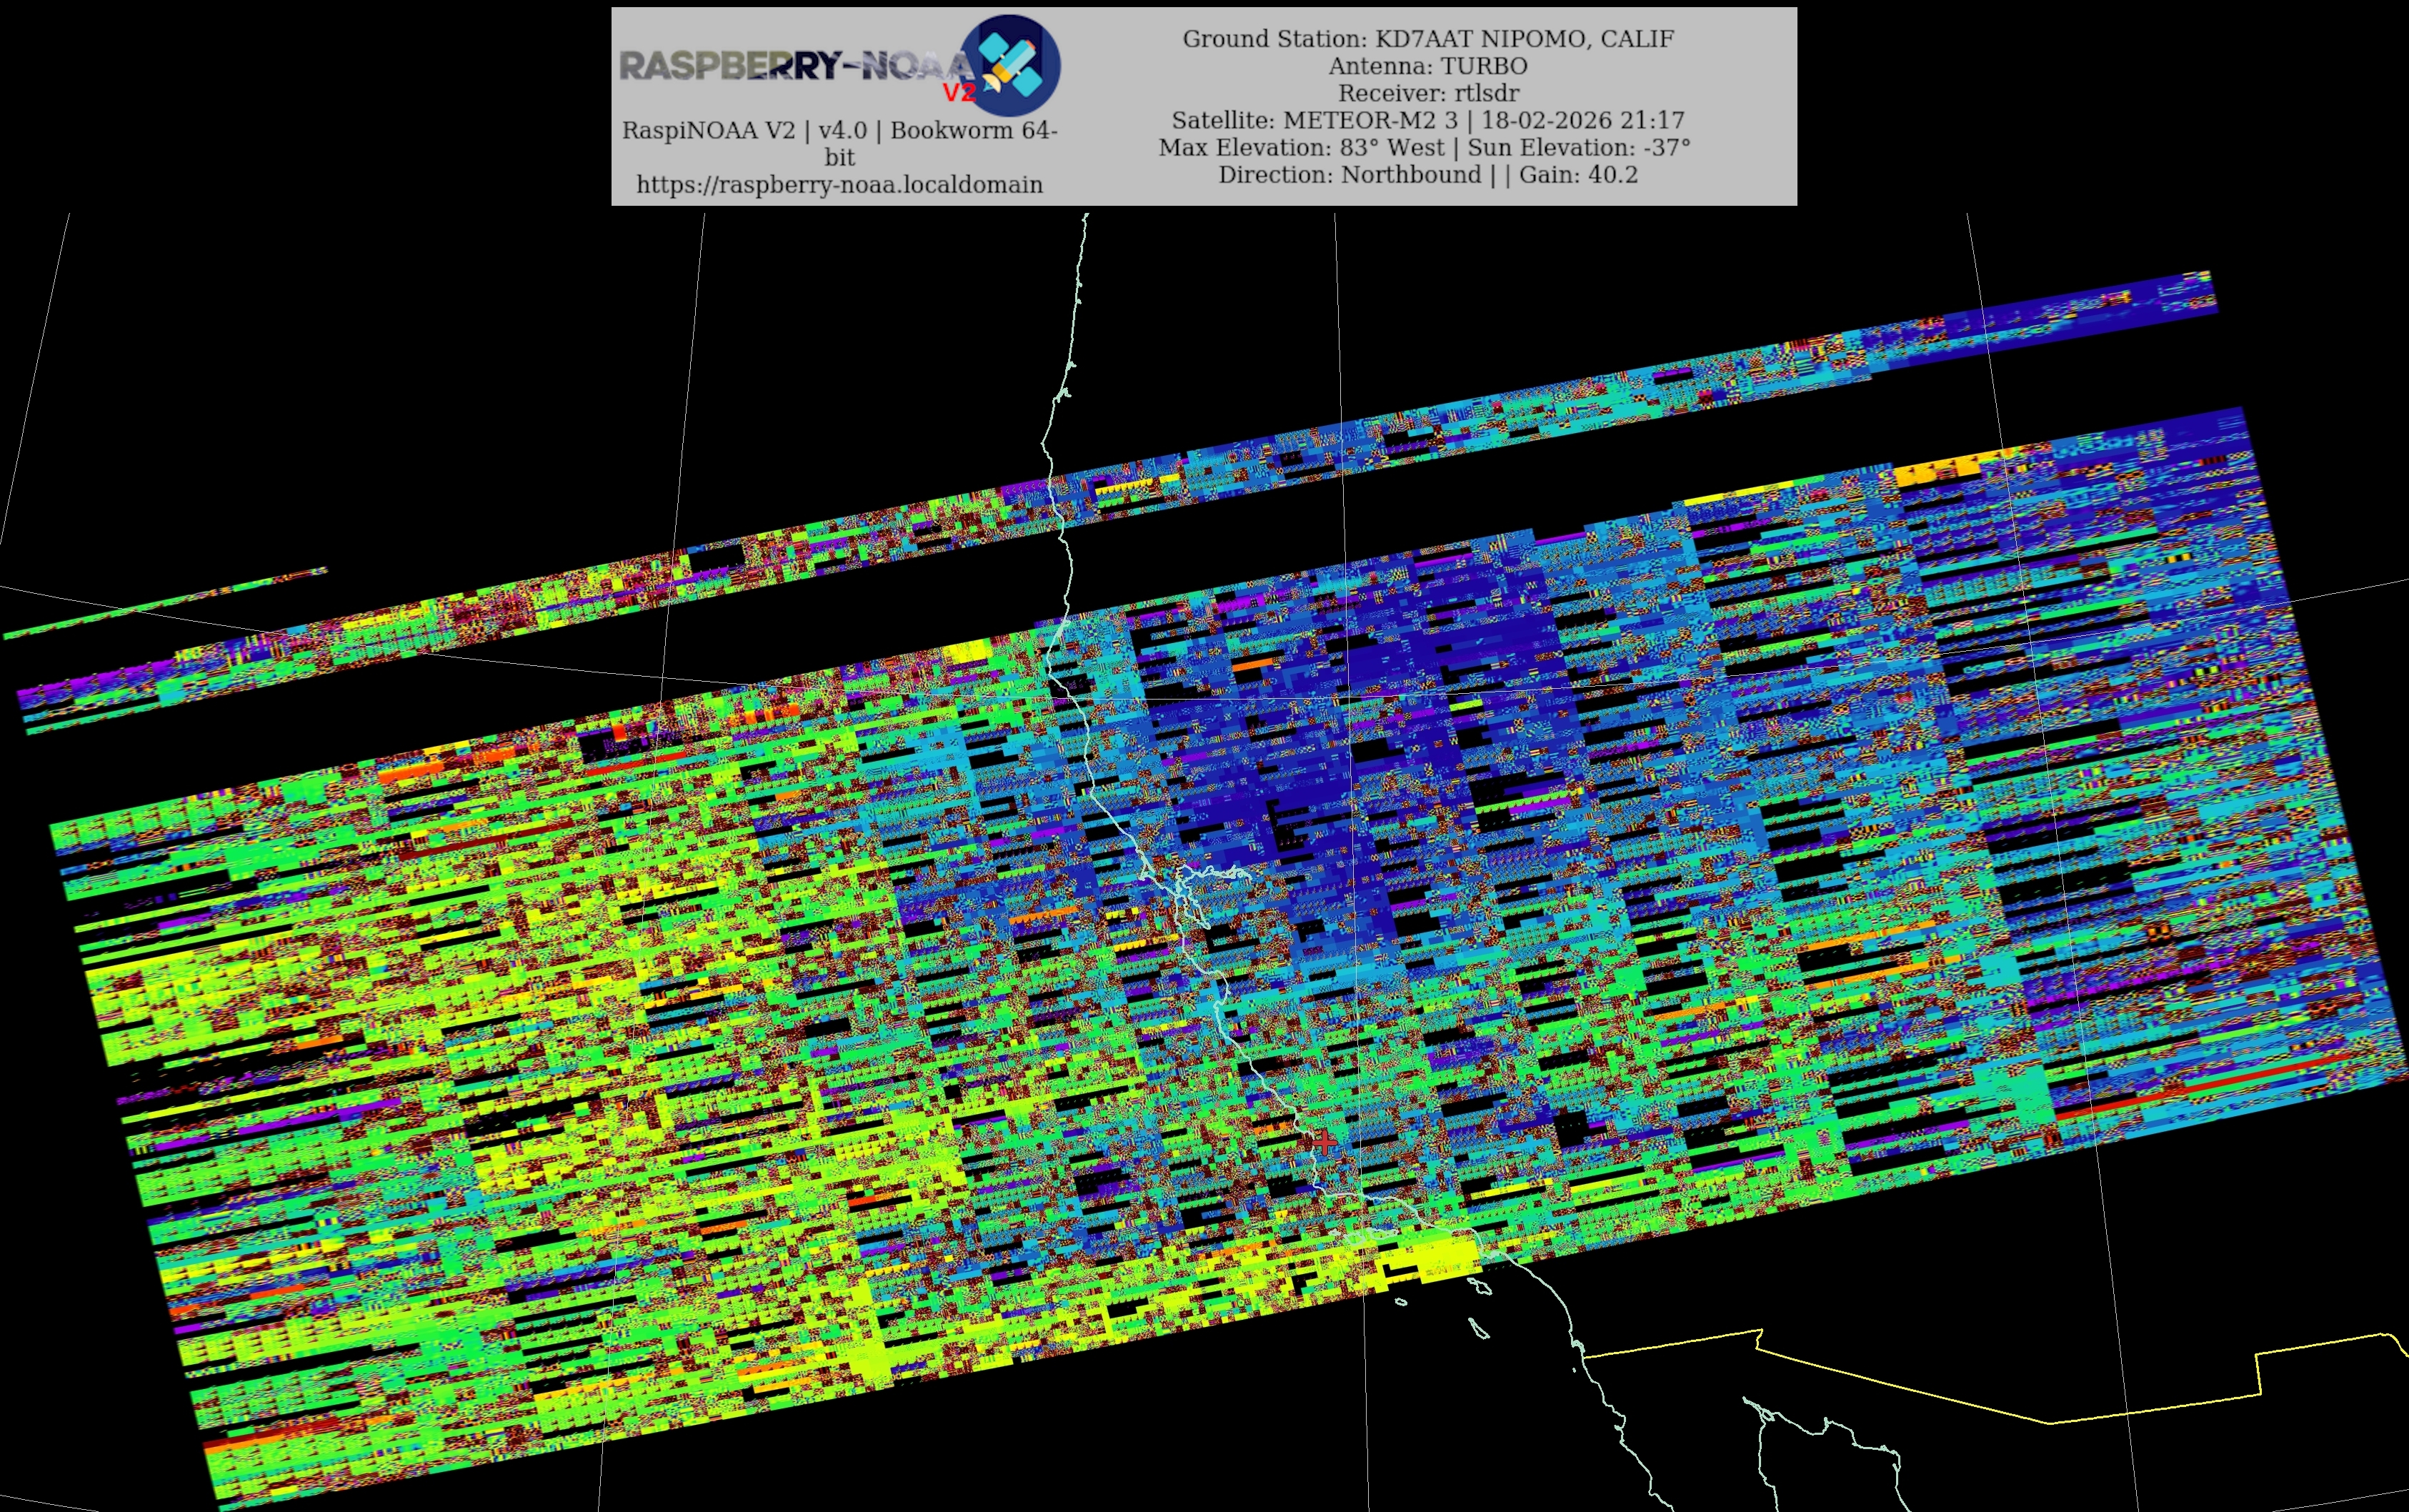Image resolution: width=2409 pixels, height=1512 pixels.
Task: Open the raspberry-noaa.localdomain URL
Action: [839, 185]
